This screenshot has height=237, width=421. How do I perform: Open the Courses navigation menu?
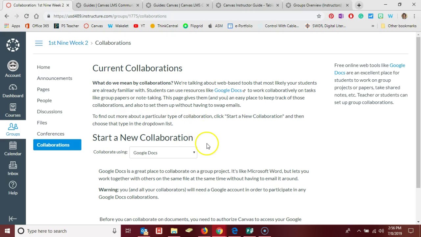(x=13, y=111)
